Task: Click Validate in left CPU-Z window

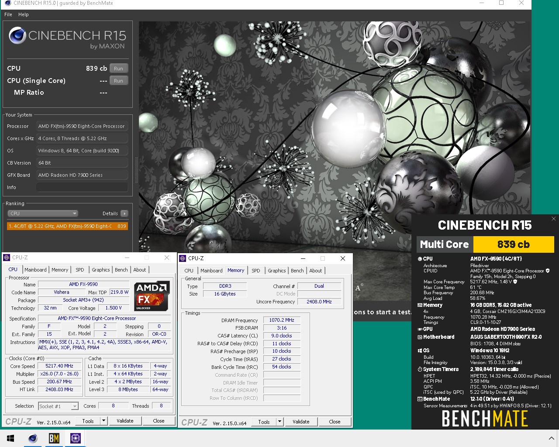Action: coord(125,421)
